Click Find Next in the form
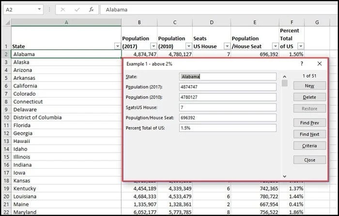The height and width of the screenshot is (216, 339). click(x=309, y=134)
